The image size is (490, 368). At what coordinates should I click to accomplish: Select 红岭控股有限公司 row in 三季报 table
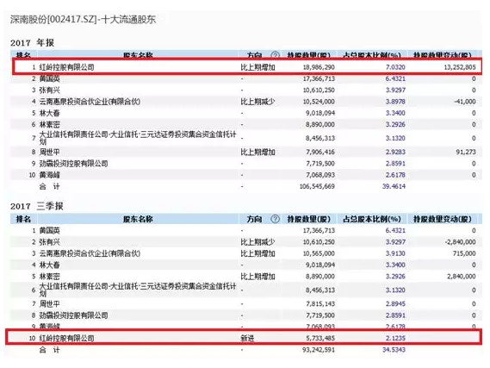[244, 338]
